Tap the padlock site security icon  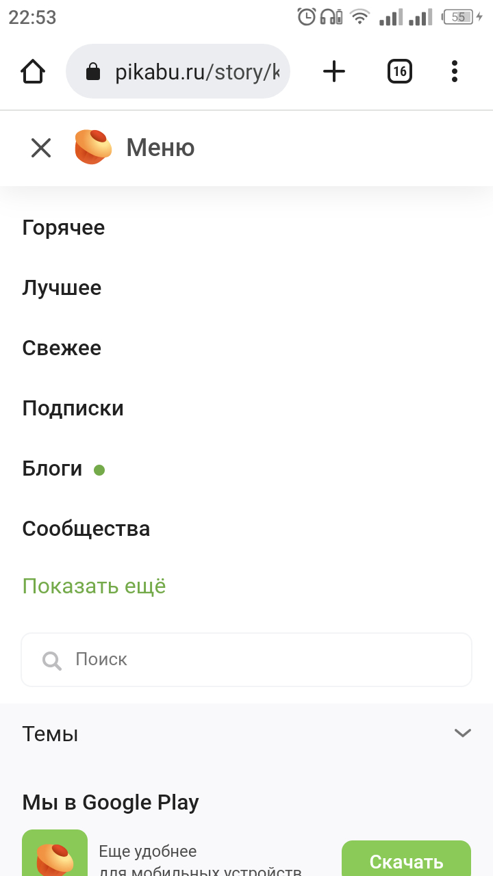[x=93, y=72]
